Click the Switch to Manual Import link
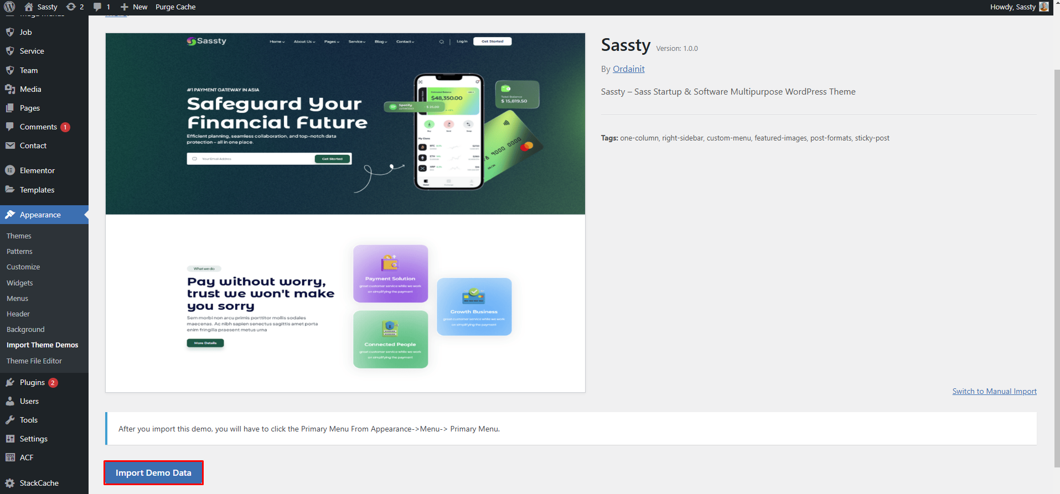Screen dimensions: 1060x494 pyautogui.click(x=994, y=391)
